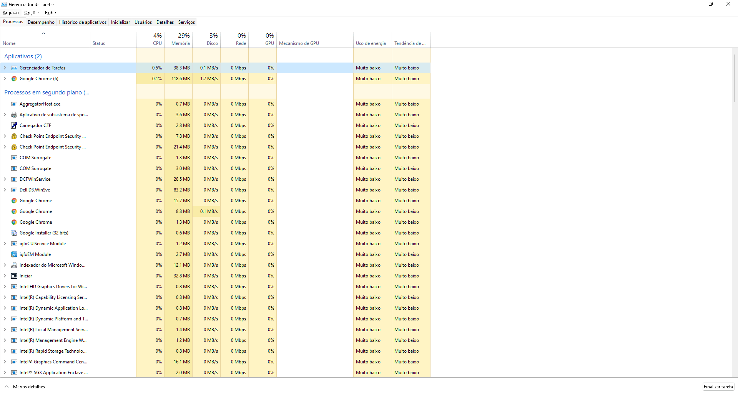Collapse details with Menos detalhes chevron
The image size is (738, 396).
(x=7, y=386)
